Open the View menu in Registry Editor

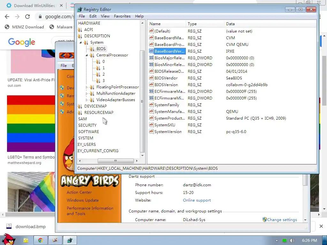click(105, 16)
